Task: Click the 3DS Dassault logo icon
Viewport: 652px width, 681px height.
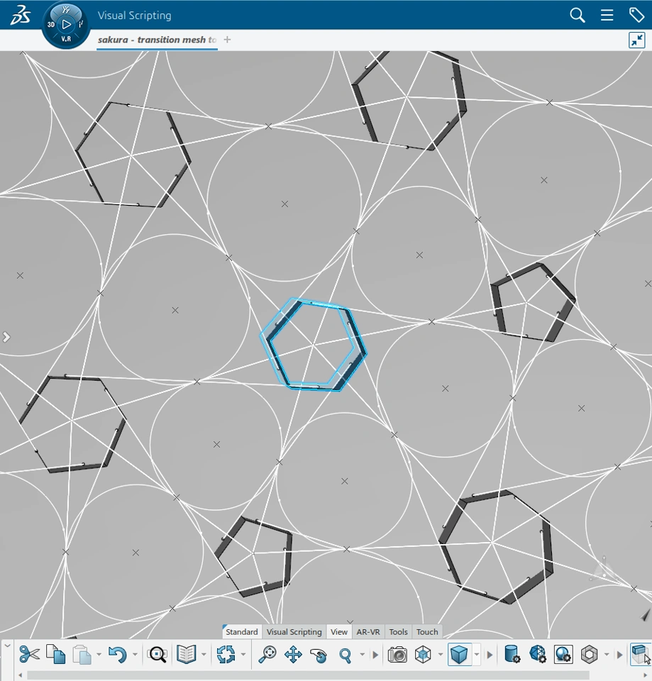Action: 20,14
